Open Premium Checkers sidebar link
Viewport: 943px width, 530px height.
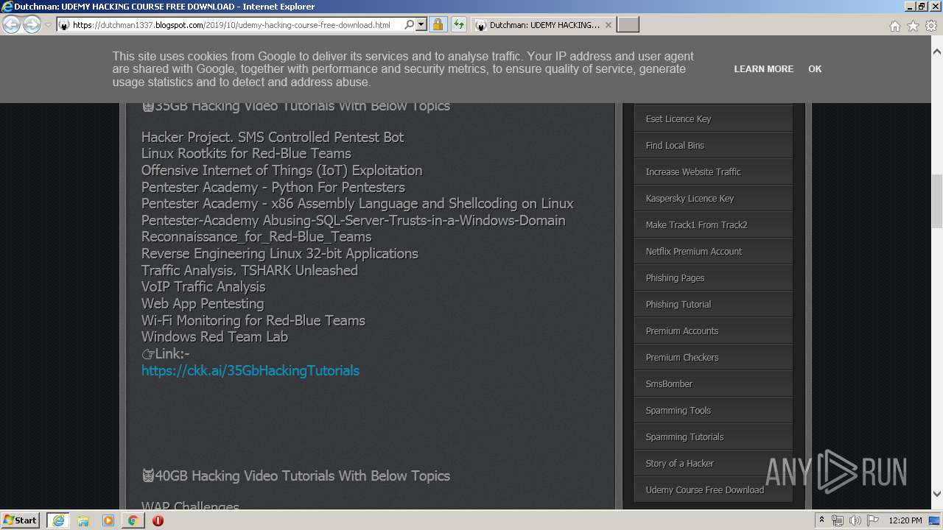713,357
